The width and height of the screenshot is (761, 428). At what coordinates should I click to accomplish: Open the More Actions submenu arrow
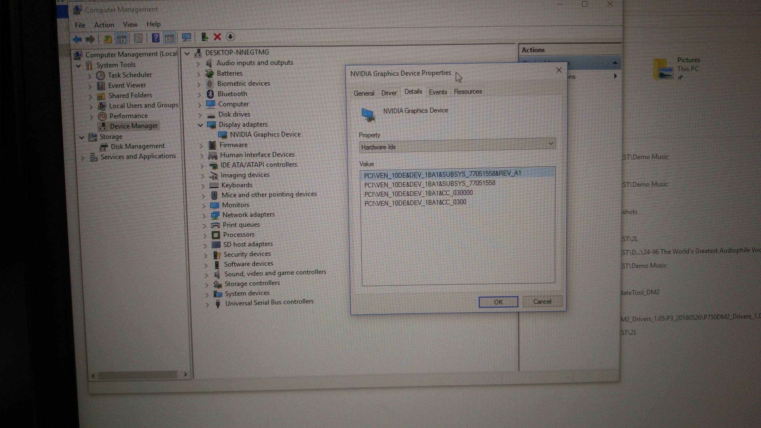[615, 76]
